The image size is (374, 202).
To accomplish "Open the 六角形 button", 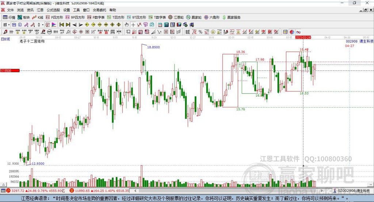I will pyautogui.click(x=212, y=18).
